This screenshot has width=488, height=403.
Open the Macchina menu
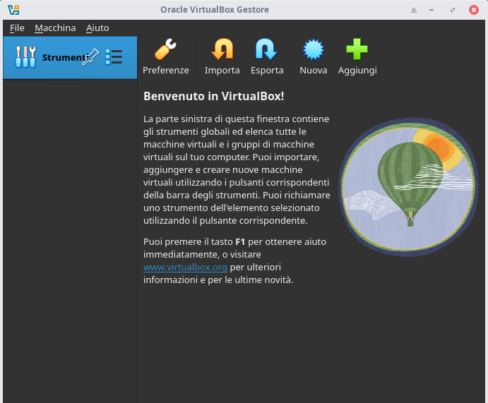[55, 28]
